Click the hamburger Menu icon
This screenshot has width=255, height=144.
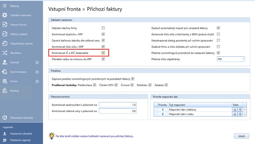pyautogui.click(x=5, y=6)
